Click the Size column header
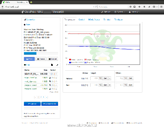Screen dimensions: 164x128 tap(46, 70)
